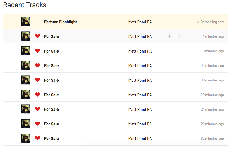Viewport: 228px width, 147px height.
Task: Remove love from track played 16 minutes ago
Action: (37, 80)
